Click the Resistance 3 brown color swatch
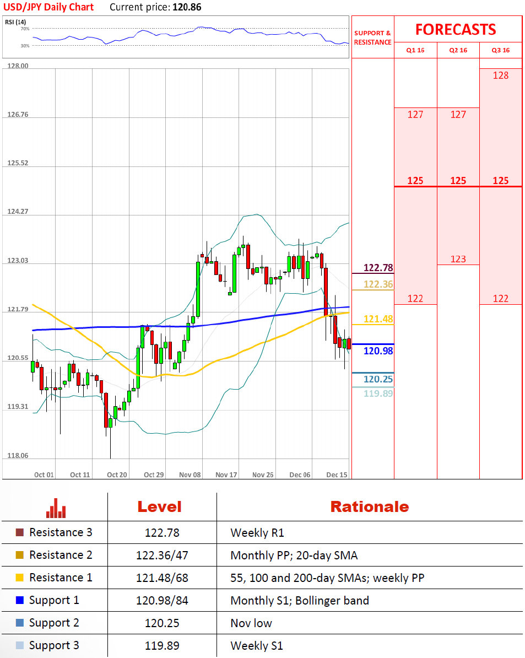Viewport: 525px width, 658px height. [20, 532]
